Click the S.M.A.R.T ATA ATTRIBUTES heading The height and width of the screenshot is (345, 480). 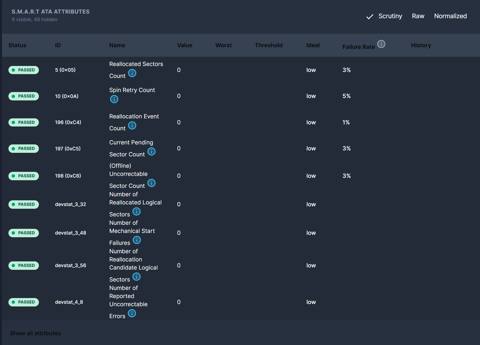[51, 12]
